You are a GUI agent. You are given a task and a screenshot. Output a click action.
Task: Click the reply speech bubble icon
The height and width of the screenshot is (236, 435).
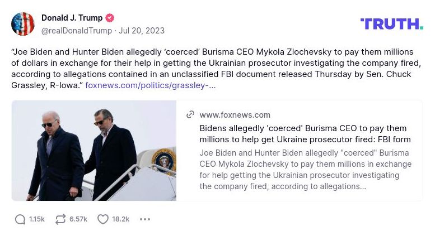point(20,219)
